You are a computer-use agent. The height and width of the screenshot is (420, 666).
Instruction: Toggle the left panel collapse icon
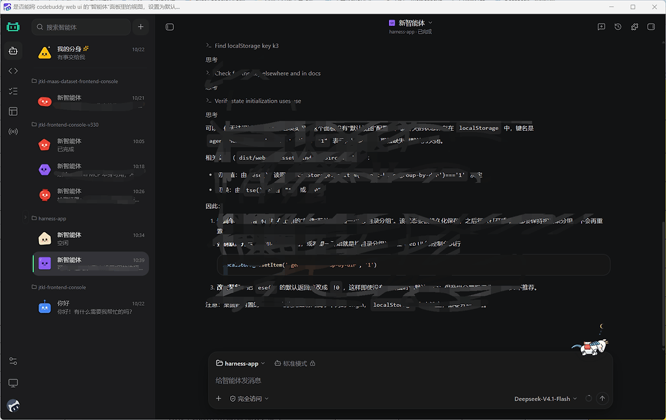170,27
